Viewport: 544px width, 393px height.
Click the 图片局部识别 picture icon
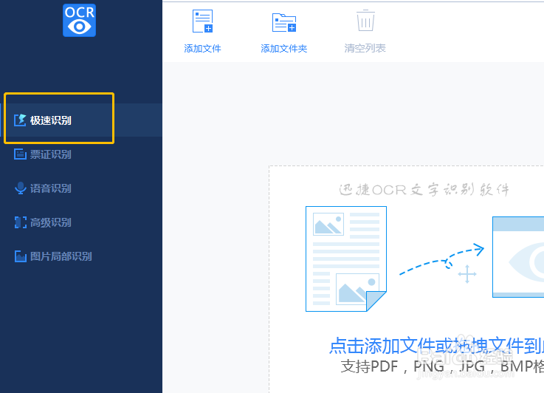(21, 256)
